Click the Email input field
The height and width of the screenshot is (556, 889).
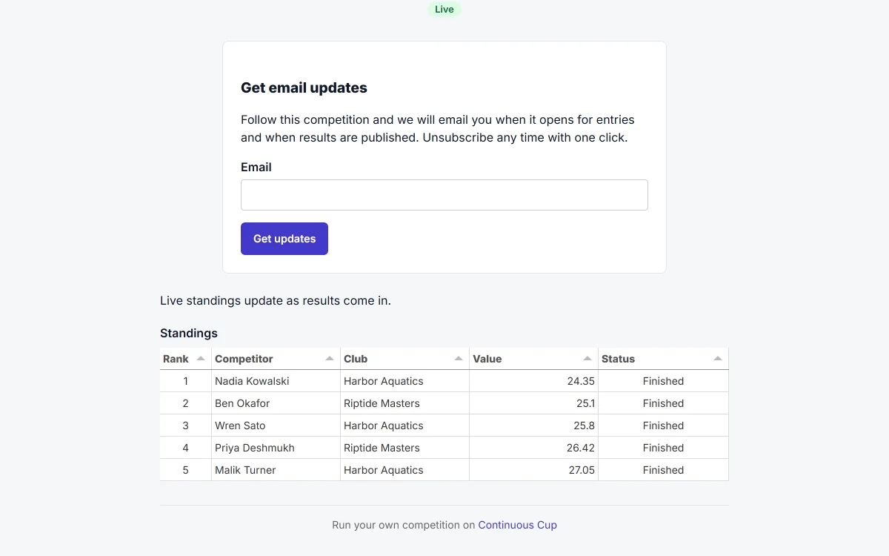444,195
